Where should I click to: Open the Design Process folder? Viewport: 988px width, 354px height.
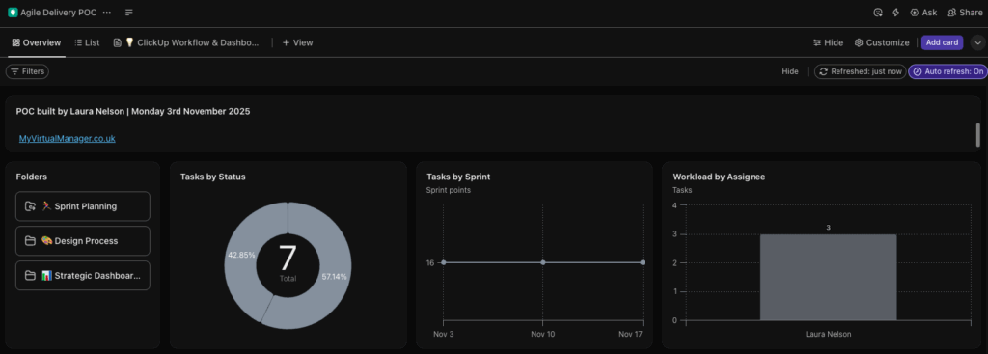click(83, 240)
